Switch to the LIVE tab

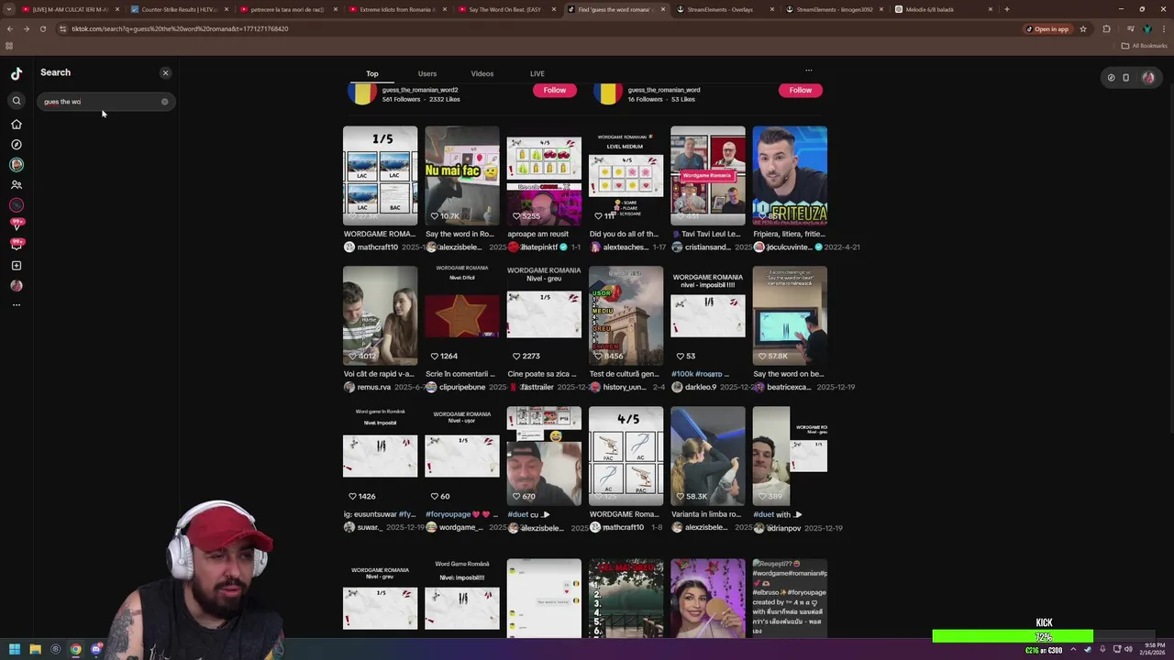pyautogui.click(x=537, y=73)
